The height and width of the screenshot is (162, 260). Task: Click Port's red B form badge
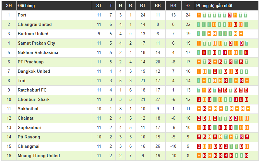[230, 15]
